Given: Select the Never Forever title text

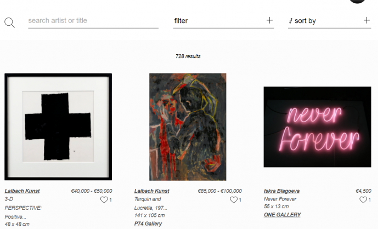Looking at the screenshot, I should coord(280,199).
